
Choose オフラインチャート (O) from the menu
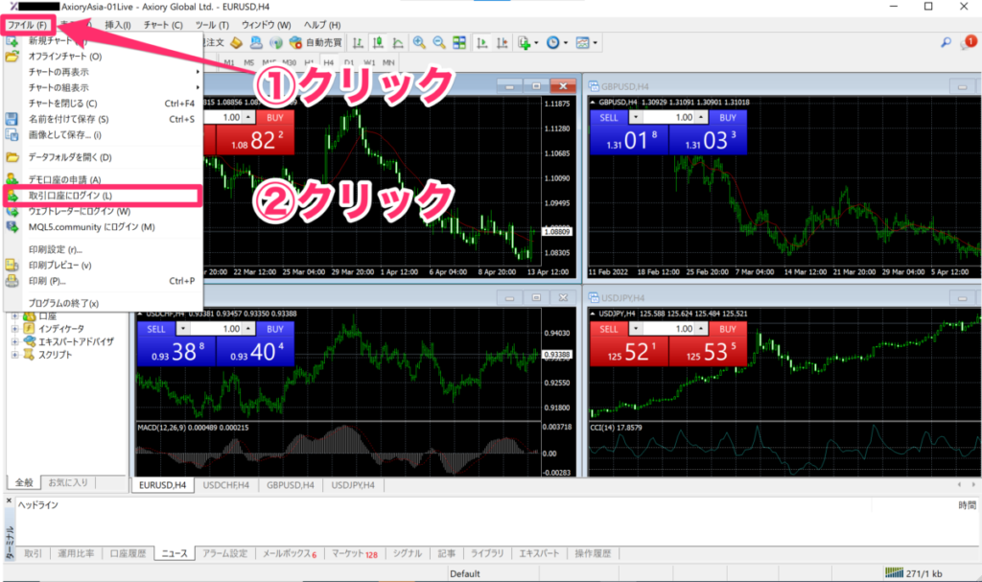click(x=103, y=57)
